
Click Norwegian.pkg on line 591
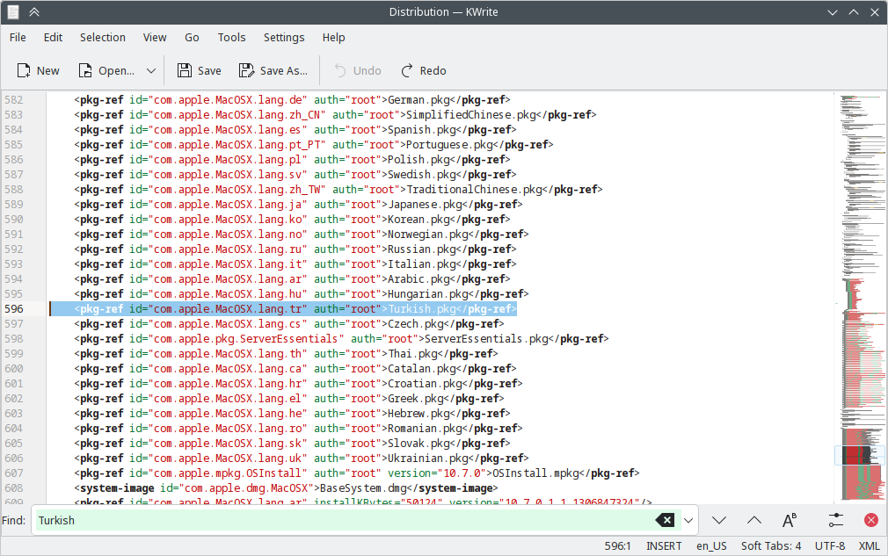(428, 235)
